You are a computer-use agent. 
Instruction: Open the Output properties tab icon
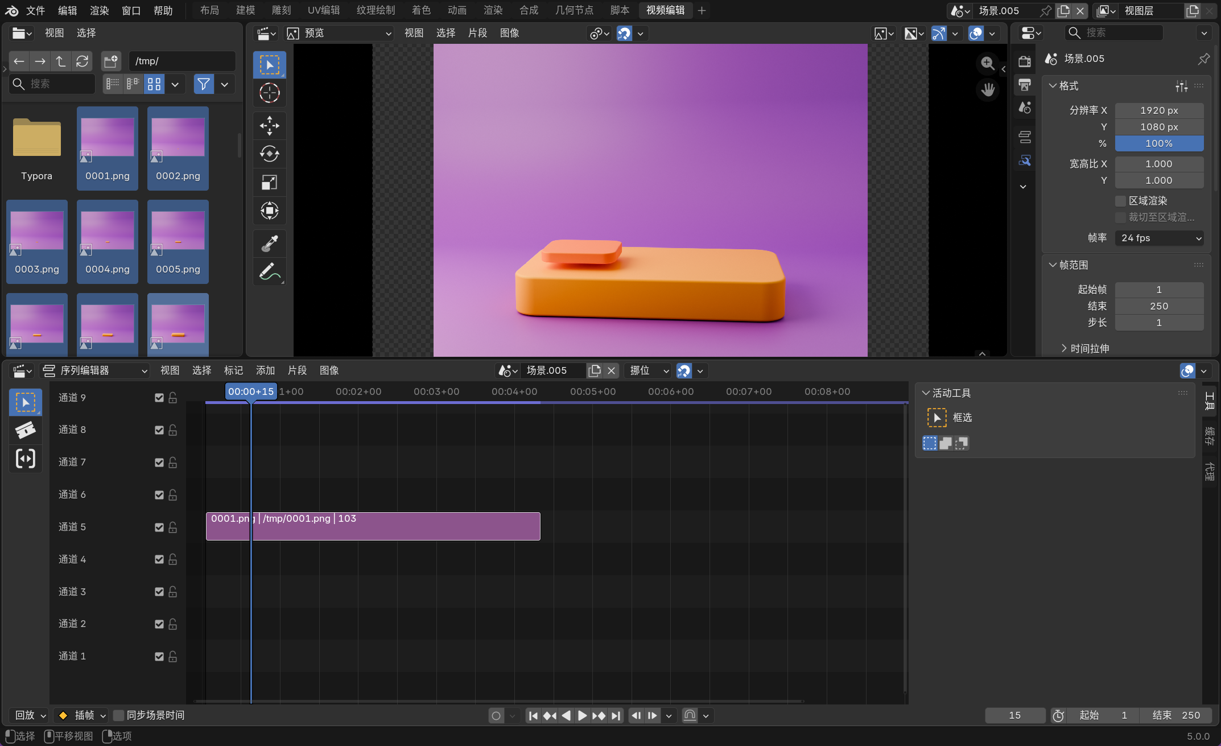[1025, 85]
